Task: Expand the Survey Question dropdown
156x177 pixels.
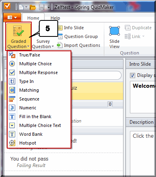Action: [x=43, y=44]
